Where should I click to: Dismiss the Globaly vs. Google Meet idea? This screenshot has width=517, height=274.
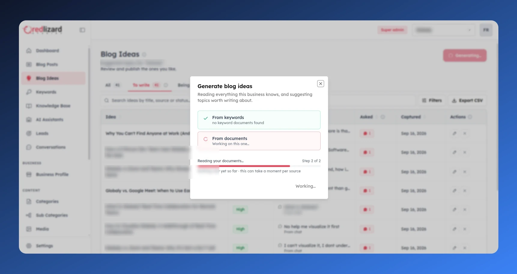click(x=464, y=191)
